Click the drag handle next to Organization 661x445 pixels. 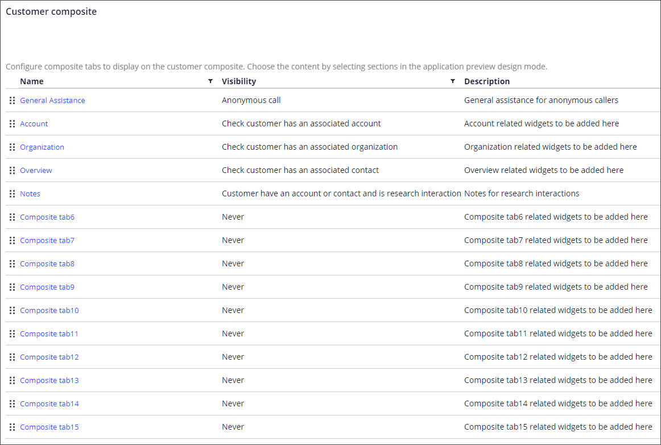click(12, 147)
